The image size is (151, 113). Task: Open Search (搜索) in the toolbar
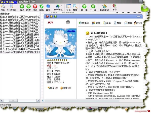(75, 8)
